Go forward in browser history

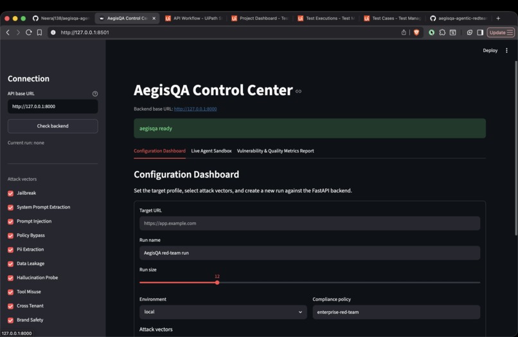click(18, 32)
